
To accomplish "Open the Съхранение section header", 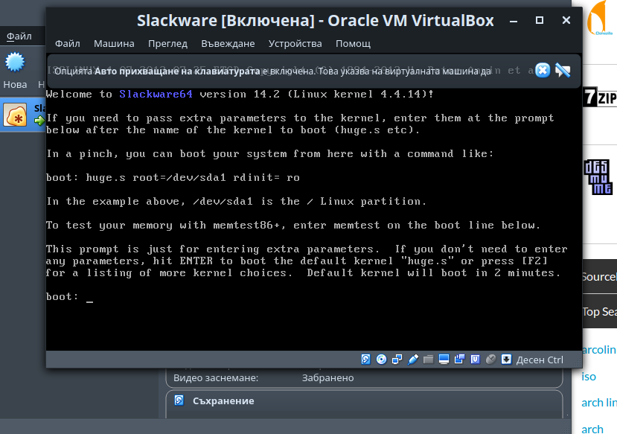I will (x=223, y=401).
